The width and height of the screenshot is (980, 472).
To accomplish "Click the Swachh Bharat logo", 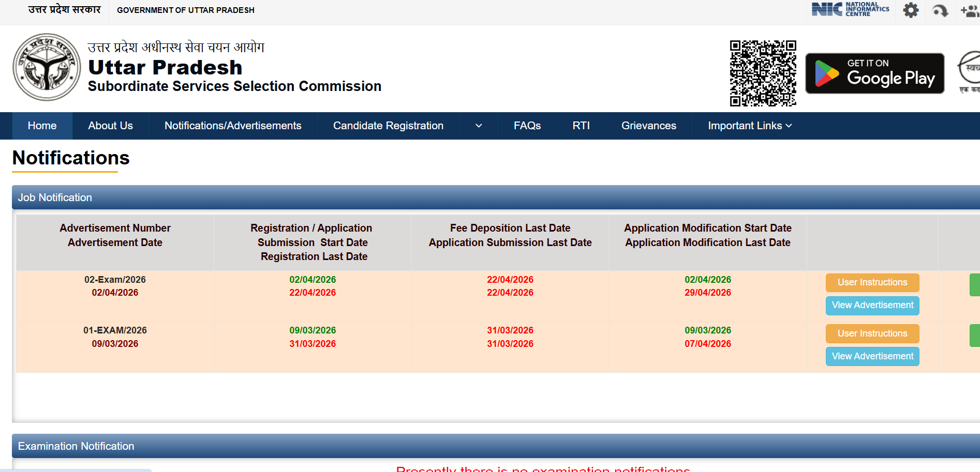I will (x=970, y=72).
